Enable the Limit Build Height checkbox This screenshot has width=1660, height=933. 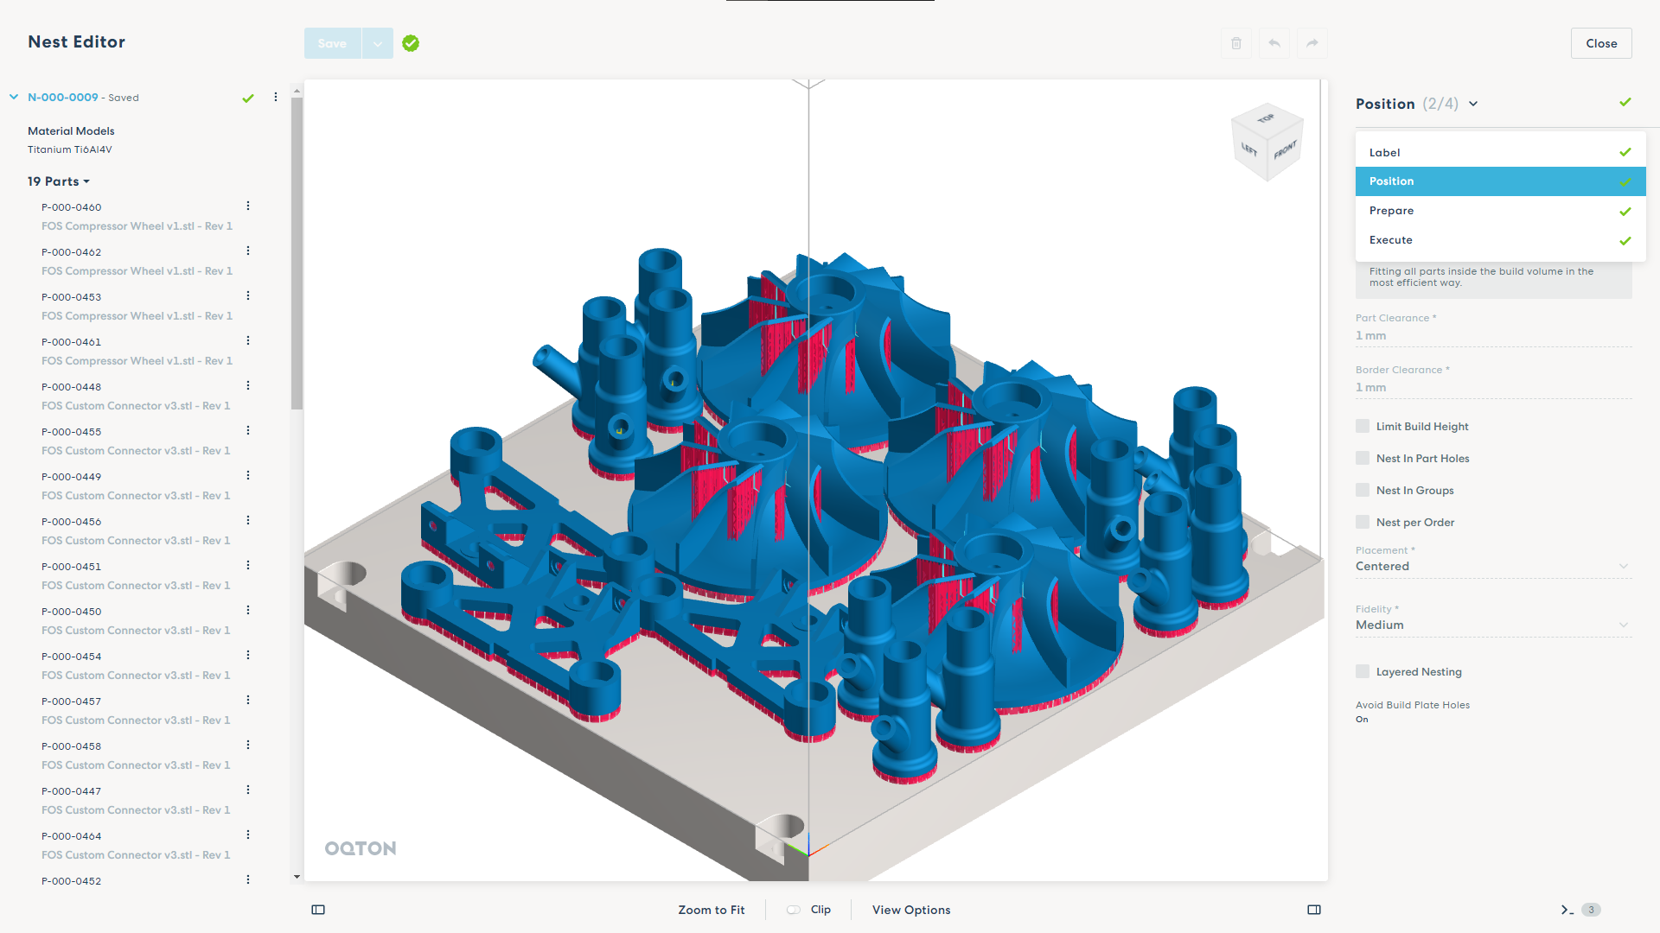pos(1362,425)
